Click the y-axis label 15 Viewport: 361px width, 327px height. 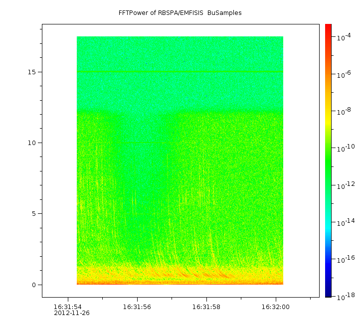[32, 72]
